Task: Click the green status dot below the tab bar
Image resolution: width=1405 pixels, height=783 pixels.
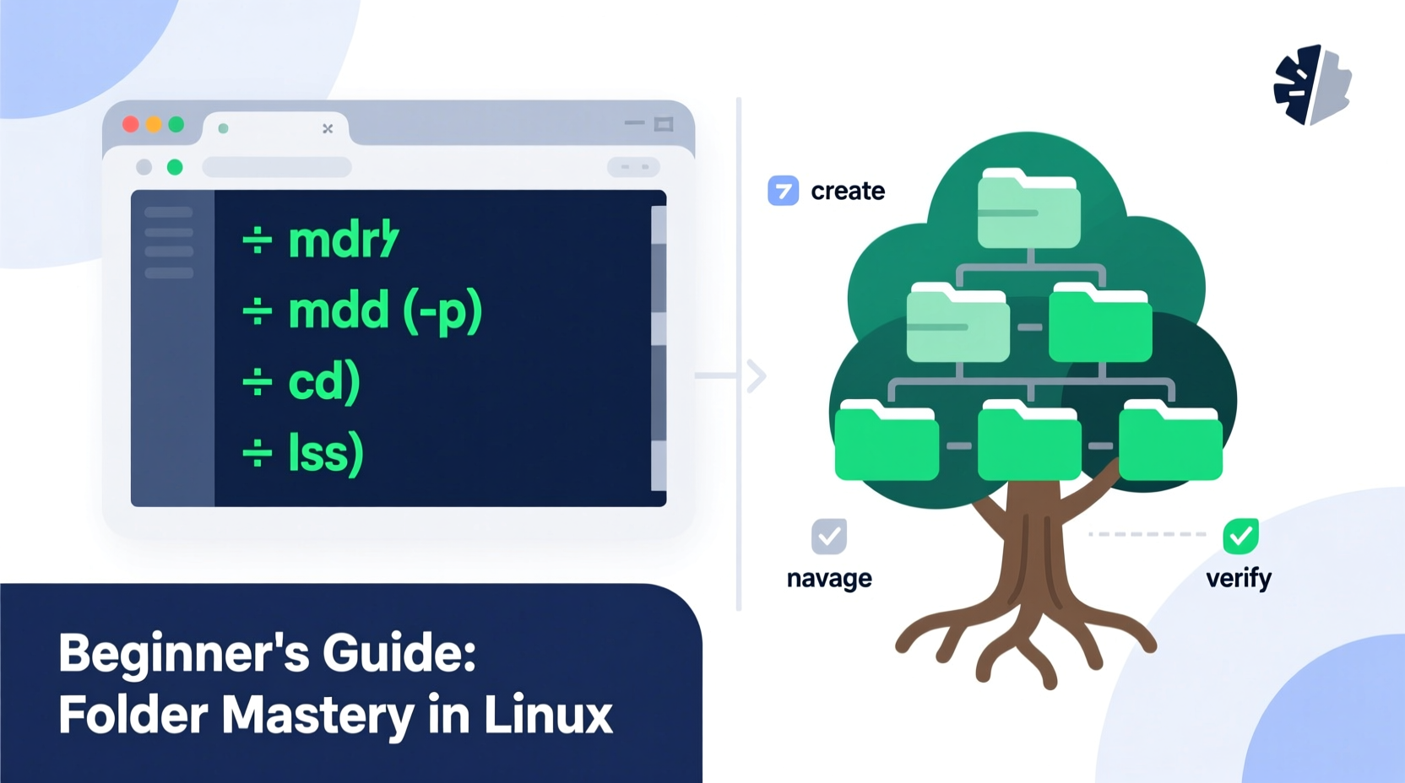Action: (176, 168)
